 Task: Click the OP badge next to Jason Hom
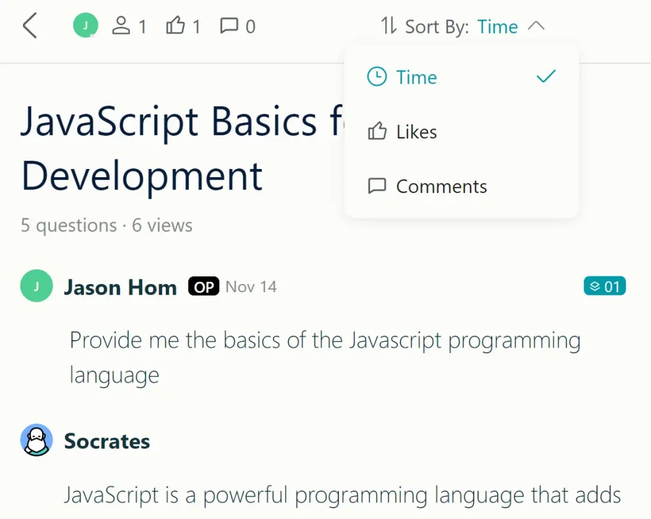(x=203, y=286)
